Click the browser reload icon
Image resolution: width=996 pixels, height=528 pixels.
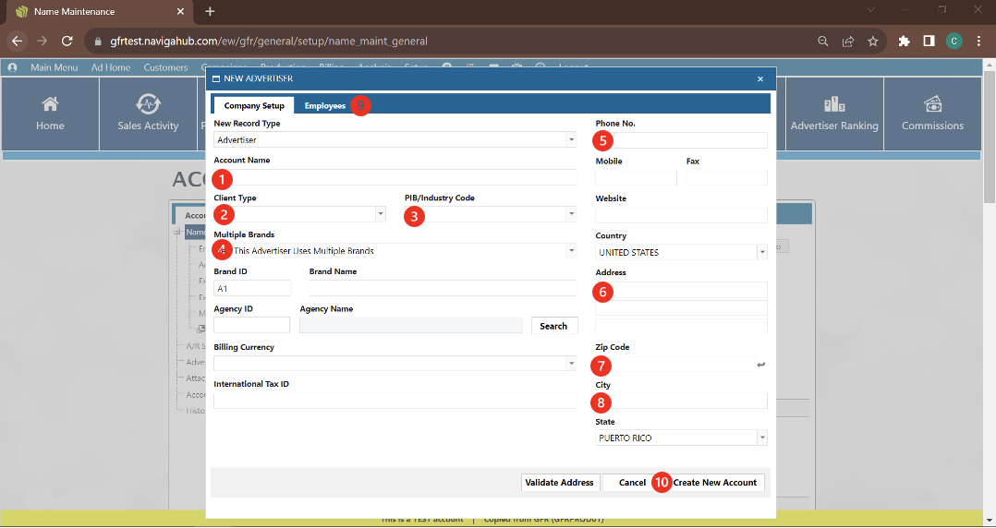(x=67, y=41)
